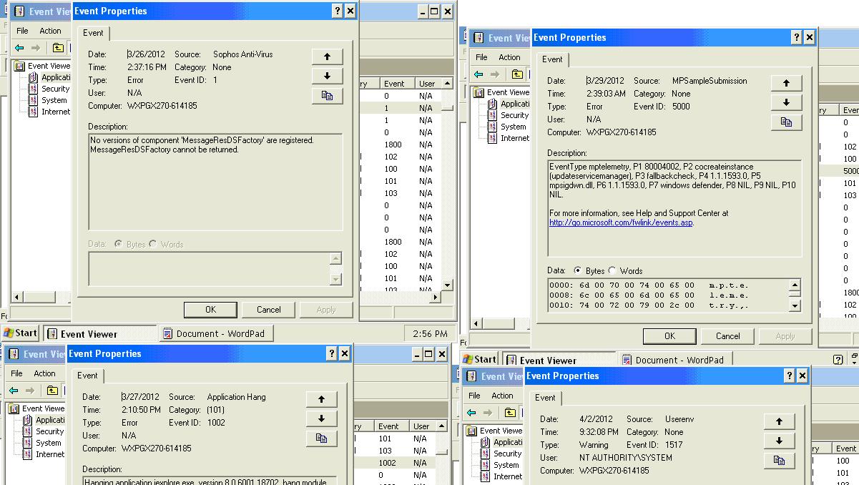Viewport: 859px width, 485px height.
Task: Click OK in Sophos Anti-Virus event dialog
Action: (210, 310)
